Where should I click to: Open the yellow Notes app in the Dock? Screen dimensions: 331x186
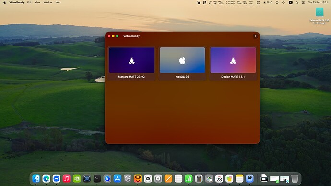tap(239, 179)
